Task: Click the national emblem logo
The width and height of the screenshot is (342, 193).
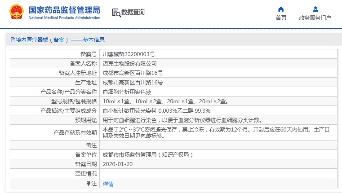Action: click(16, 12)
